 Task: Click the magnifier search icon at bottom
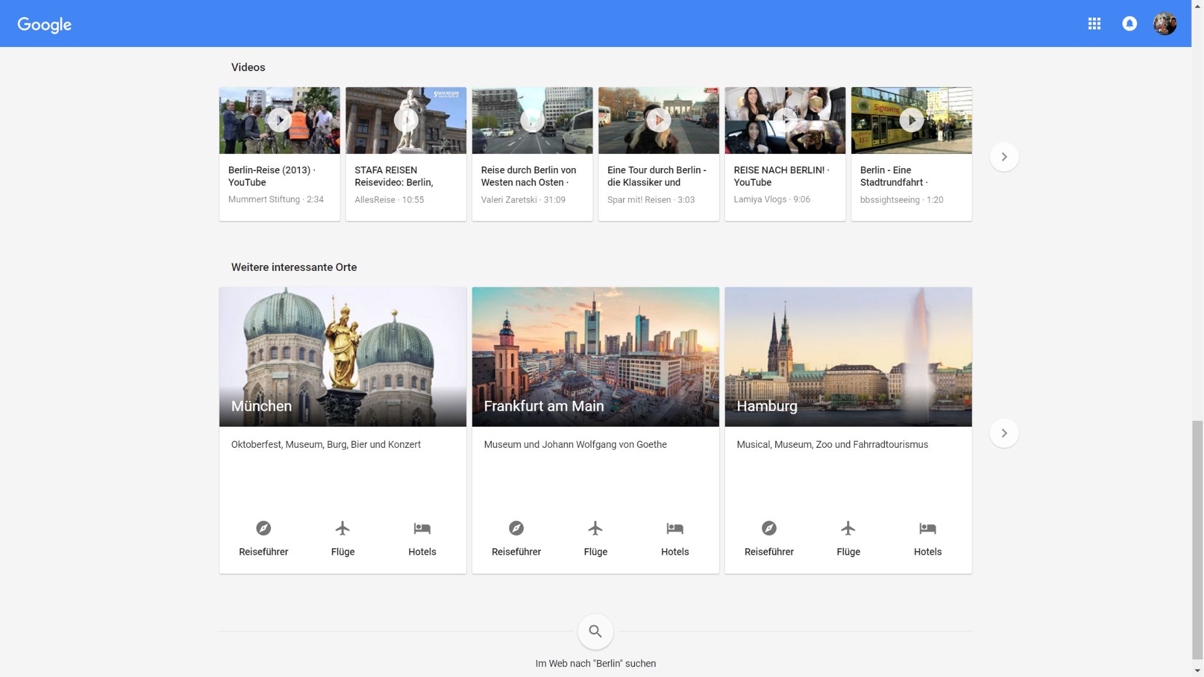tap(596, 632)
